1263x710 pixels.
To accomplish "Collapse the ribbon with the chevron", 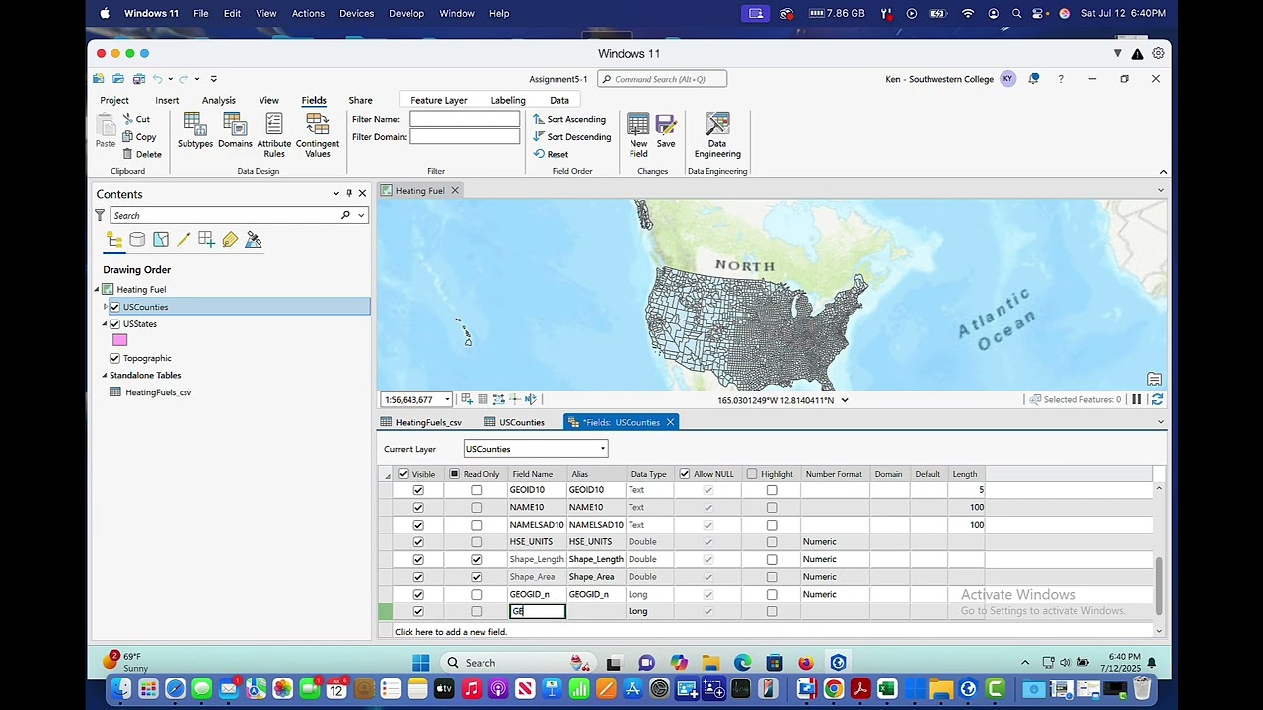I will tap(1163, 172).
